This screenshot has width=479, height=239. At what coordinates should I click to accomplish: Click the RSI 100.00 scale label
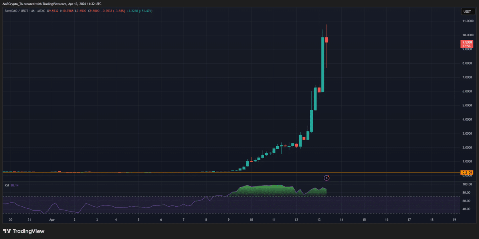point(467,184)
